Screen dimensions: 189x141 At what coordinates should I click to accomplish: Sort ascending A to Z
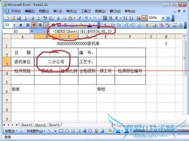click(125, 18)
